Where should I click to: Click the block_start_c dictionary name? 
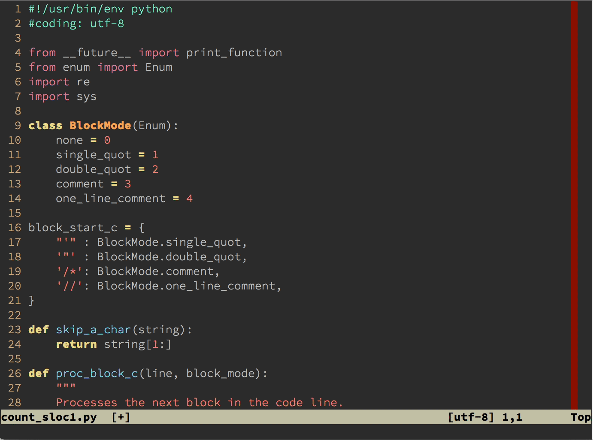coord(73,227)
